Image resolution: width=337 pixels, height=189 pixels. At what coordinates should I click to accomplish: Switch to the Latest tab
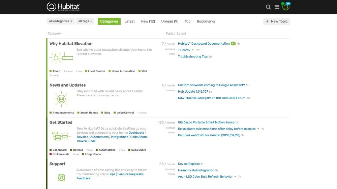129,21
